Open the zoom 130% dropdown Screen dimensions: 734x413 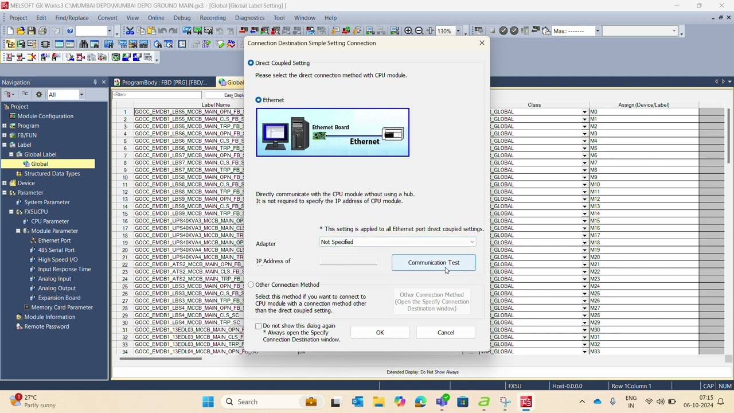click(x=458, y=31)
